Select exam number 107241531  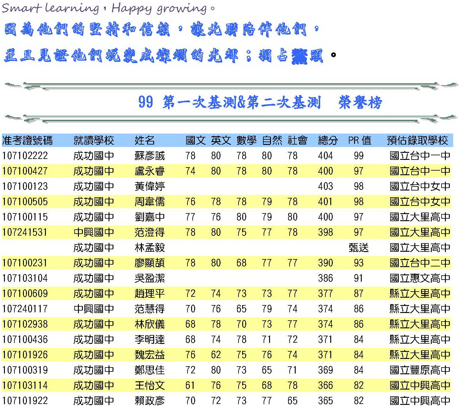point(25,232)
